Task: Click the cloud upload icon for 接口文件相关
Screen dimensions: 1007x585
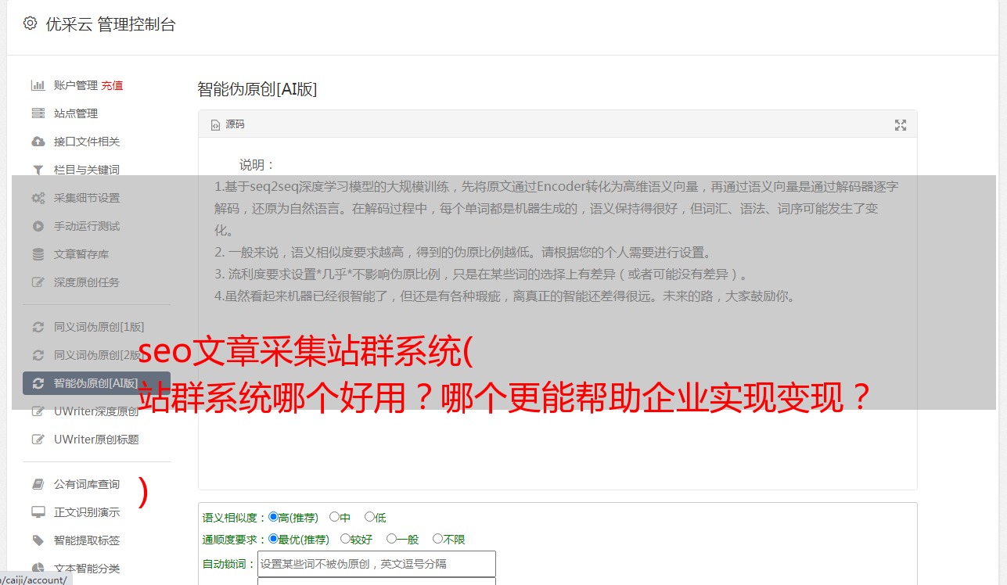Action: [38, 142]
